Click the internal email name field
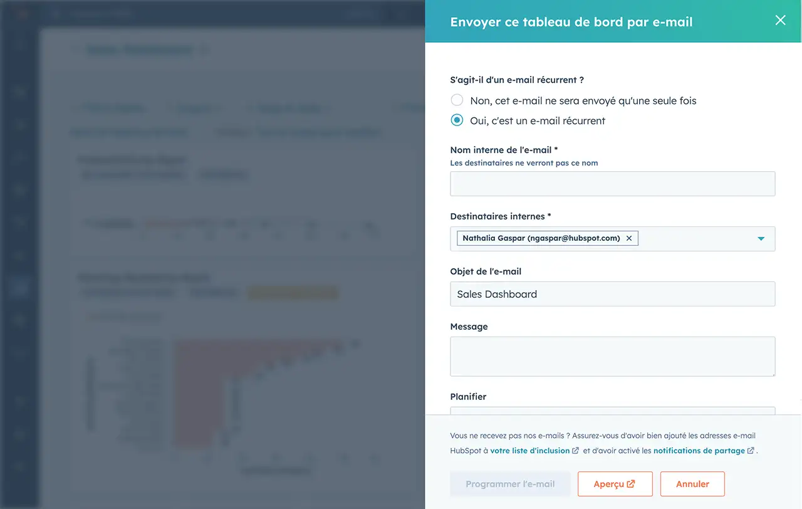 click(x=612, y=184)
